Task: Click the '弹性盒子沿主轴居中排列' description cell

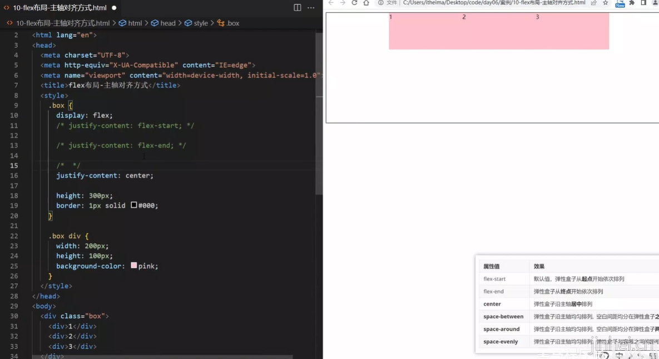Action: (x=563, y=304)
